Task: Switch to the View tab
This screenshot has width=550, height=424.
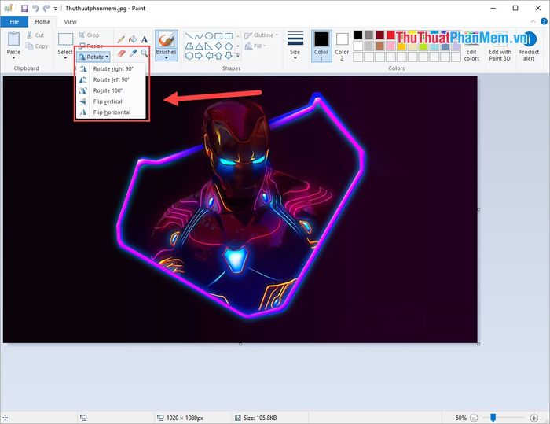Action: 71,22
